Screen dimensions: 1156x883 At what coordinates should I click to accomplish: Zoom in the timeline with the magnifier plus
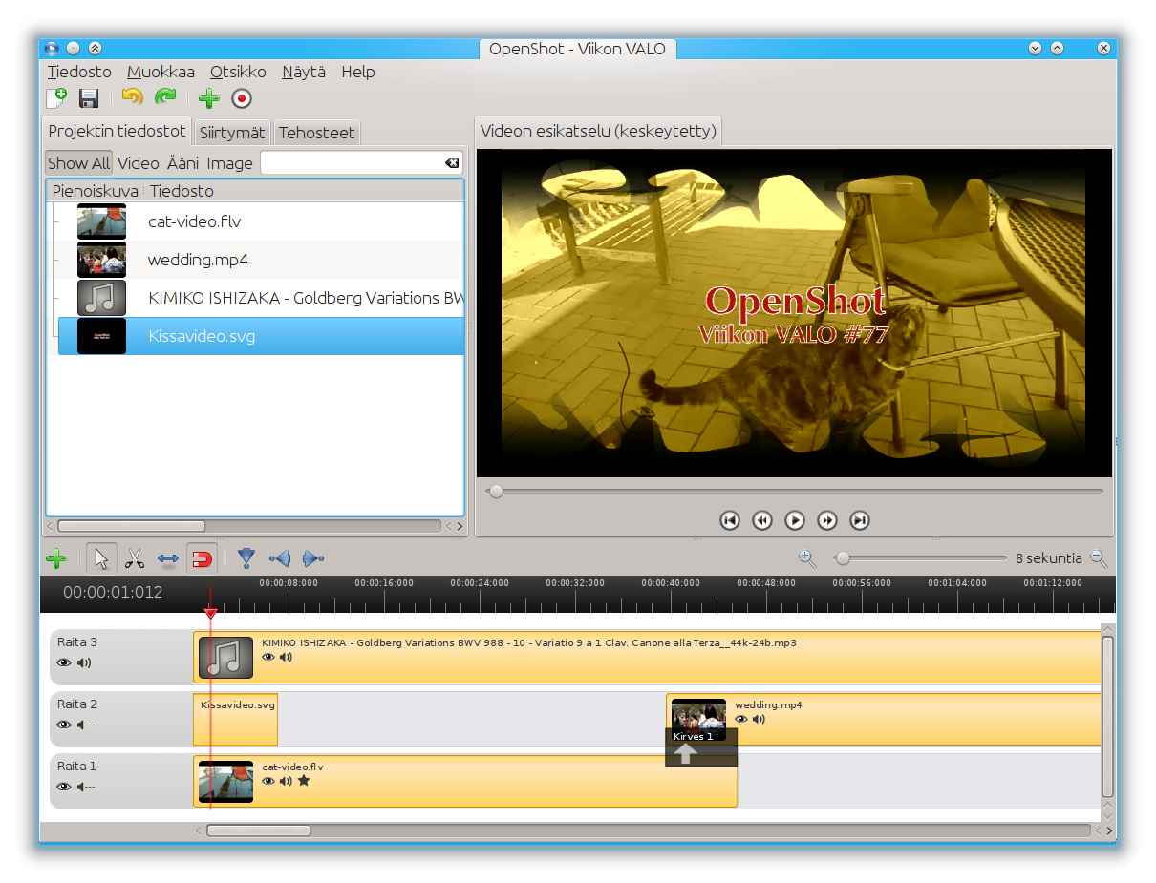click(807, 558)
